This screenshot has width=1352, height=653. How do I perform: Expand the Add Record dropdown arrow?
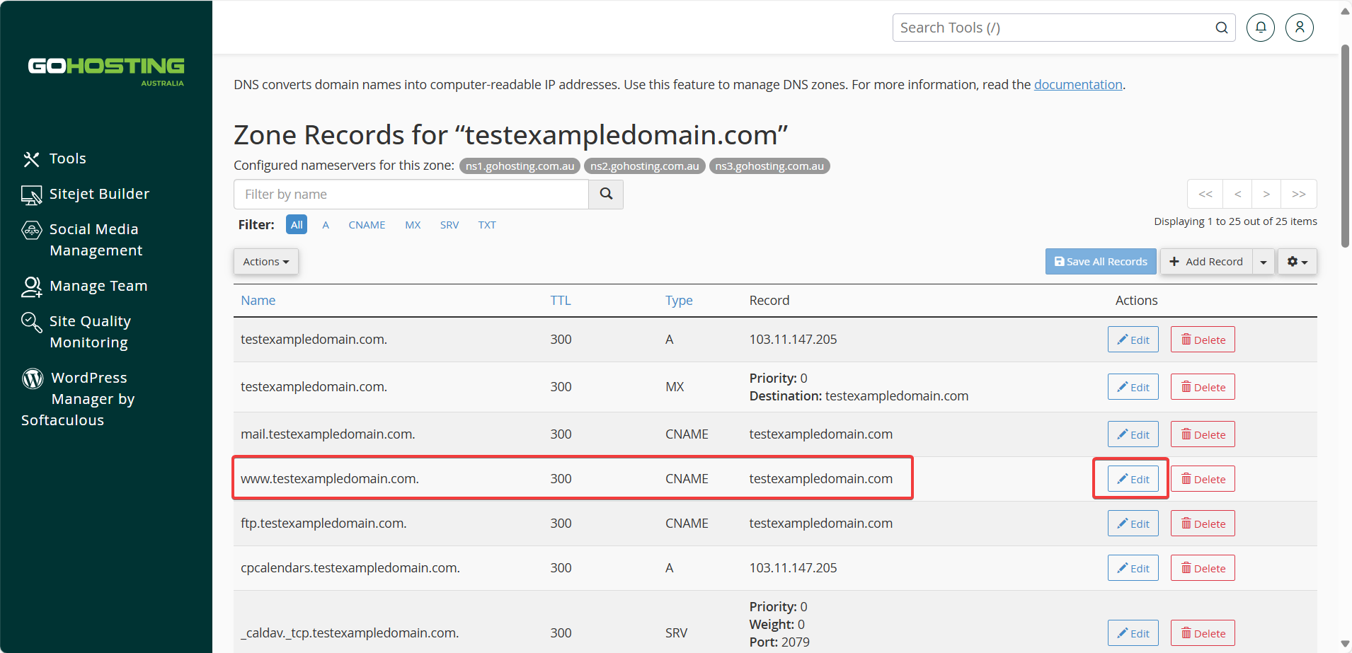(1264, 262)
